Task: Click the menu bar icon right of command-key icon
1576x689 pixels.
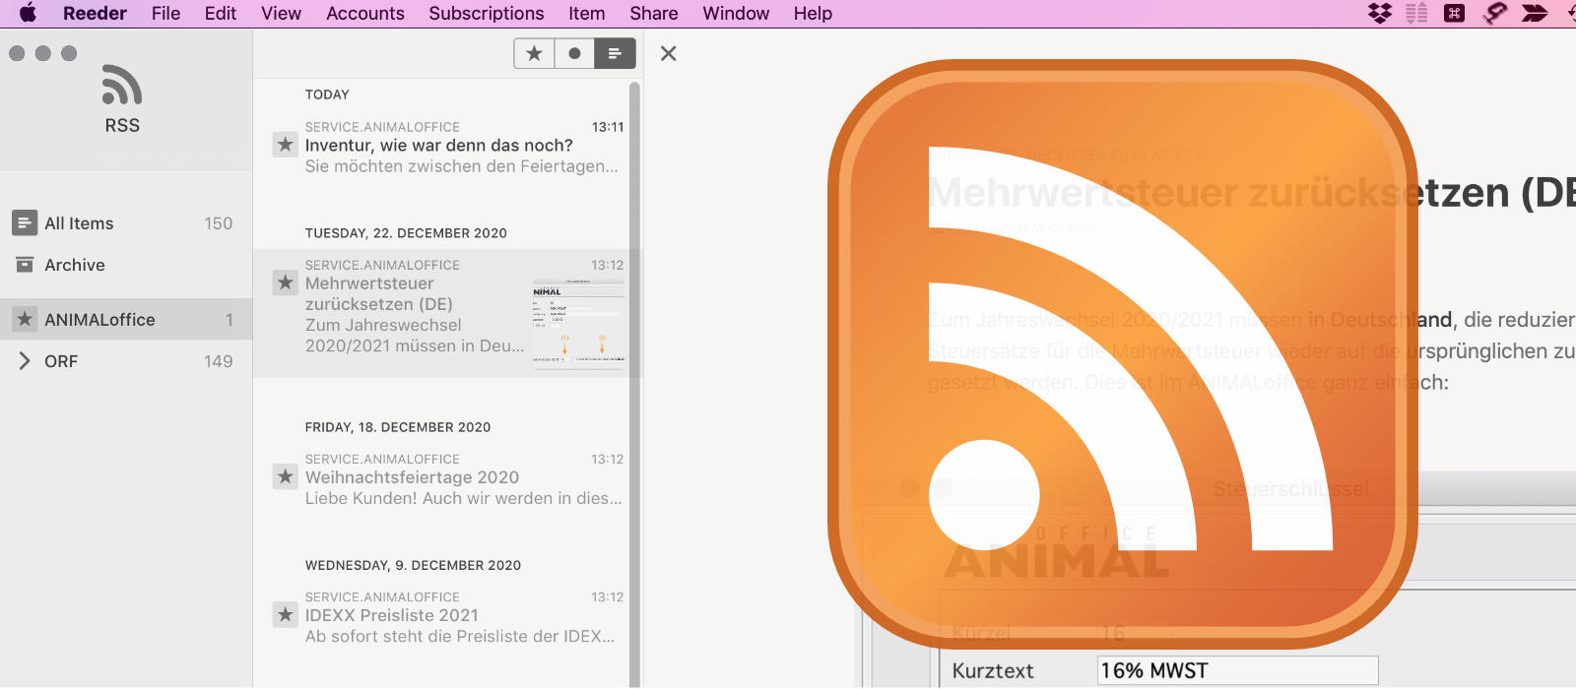Action: tap(1495, 13)
